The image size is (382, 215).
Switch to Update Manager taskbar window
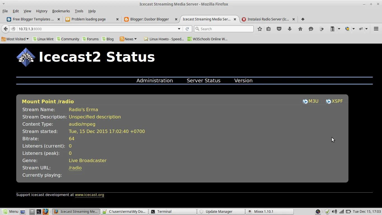click(221, 212)
